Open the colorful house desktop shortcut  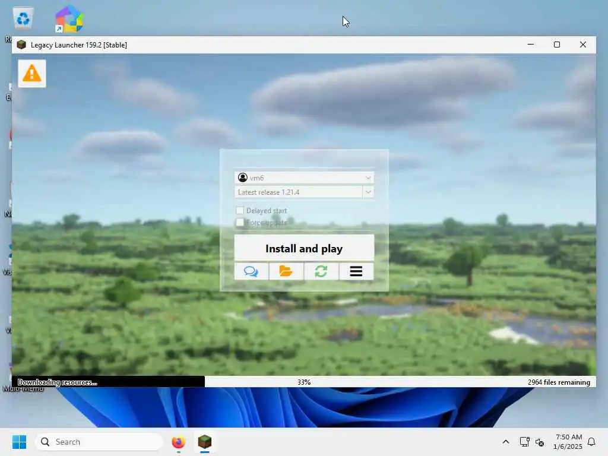point(69,18)
